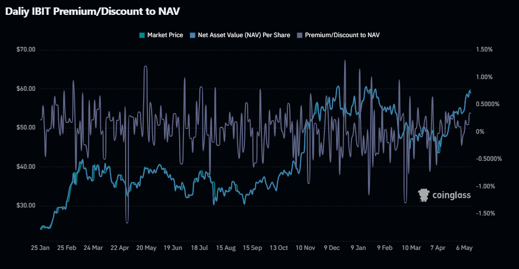The image size is (519, 269).
Task: Click the purple Premium/Discount color swatch
Action: 300,35
